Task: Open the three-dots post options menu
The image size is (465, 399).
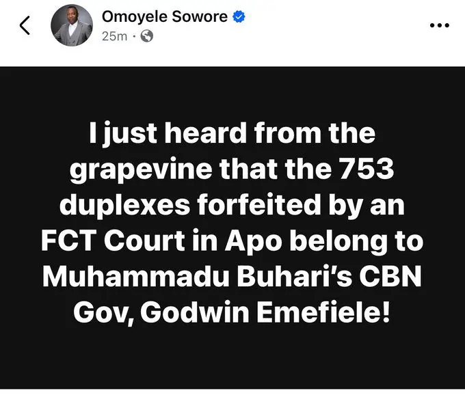Action: pyautogui.click(x=440, y=25)
